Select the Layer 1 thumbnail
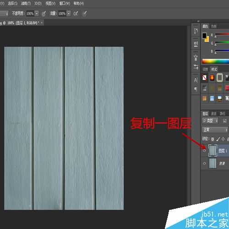This screenshot has height=229, width=229. [213, 151]
